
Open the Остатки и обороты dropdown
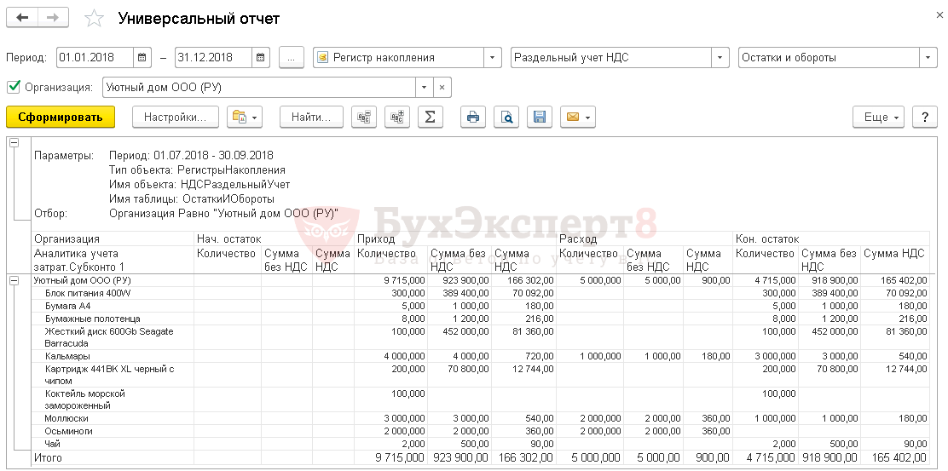tap(928, 58)
